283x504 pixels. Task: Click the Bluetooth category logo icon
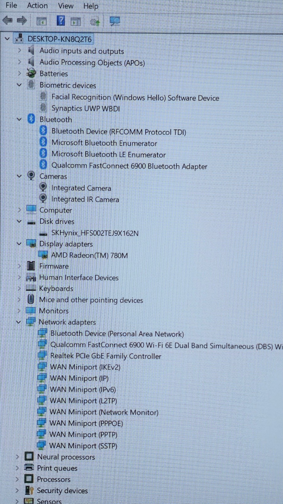point(31,119)
